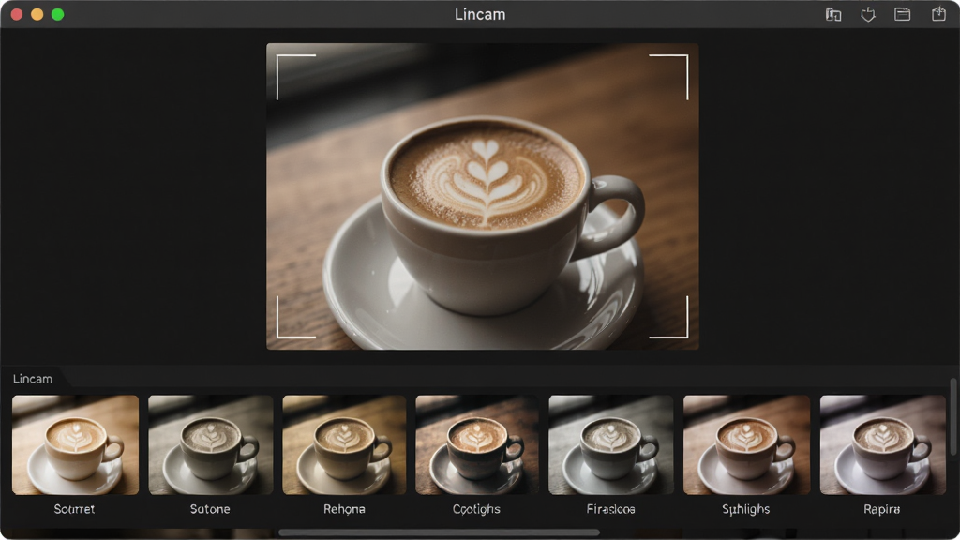Choose the Rapira filter thumbnail
960x540 pixels.
point(883,444)
